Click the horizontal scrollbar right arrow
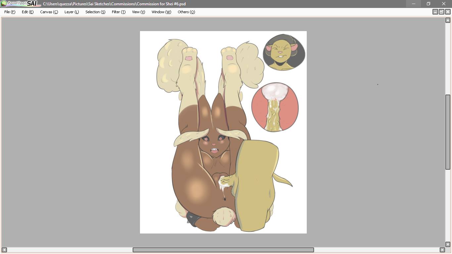Viewport: 452px width, 254px height. (x=442, y=250)
